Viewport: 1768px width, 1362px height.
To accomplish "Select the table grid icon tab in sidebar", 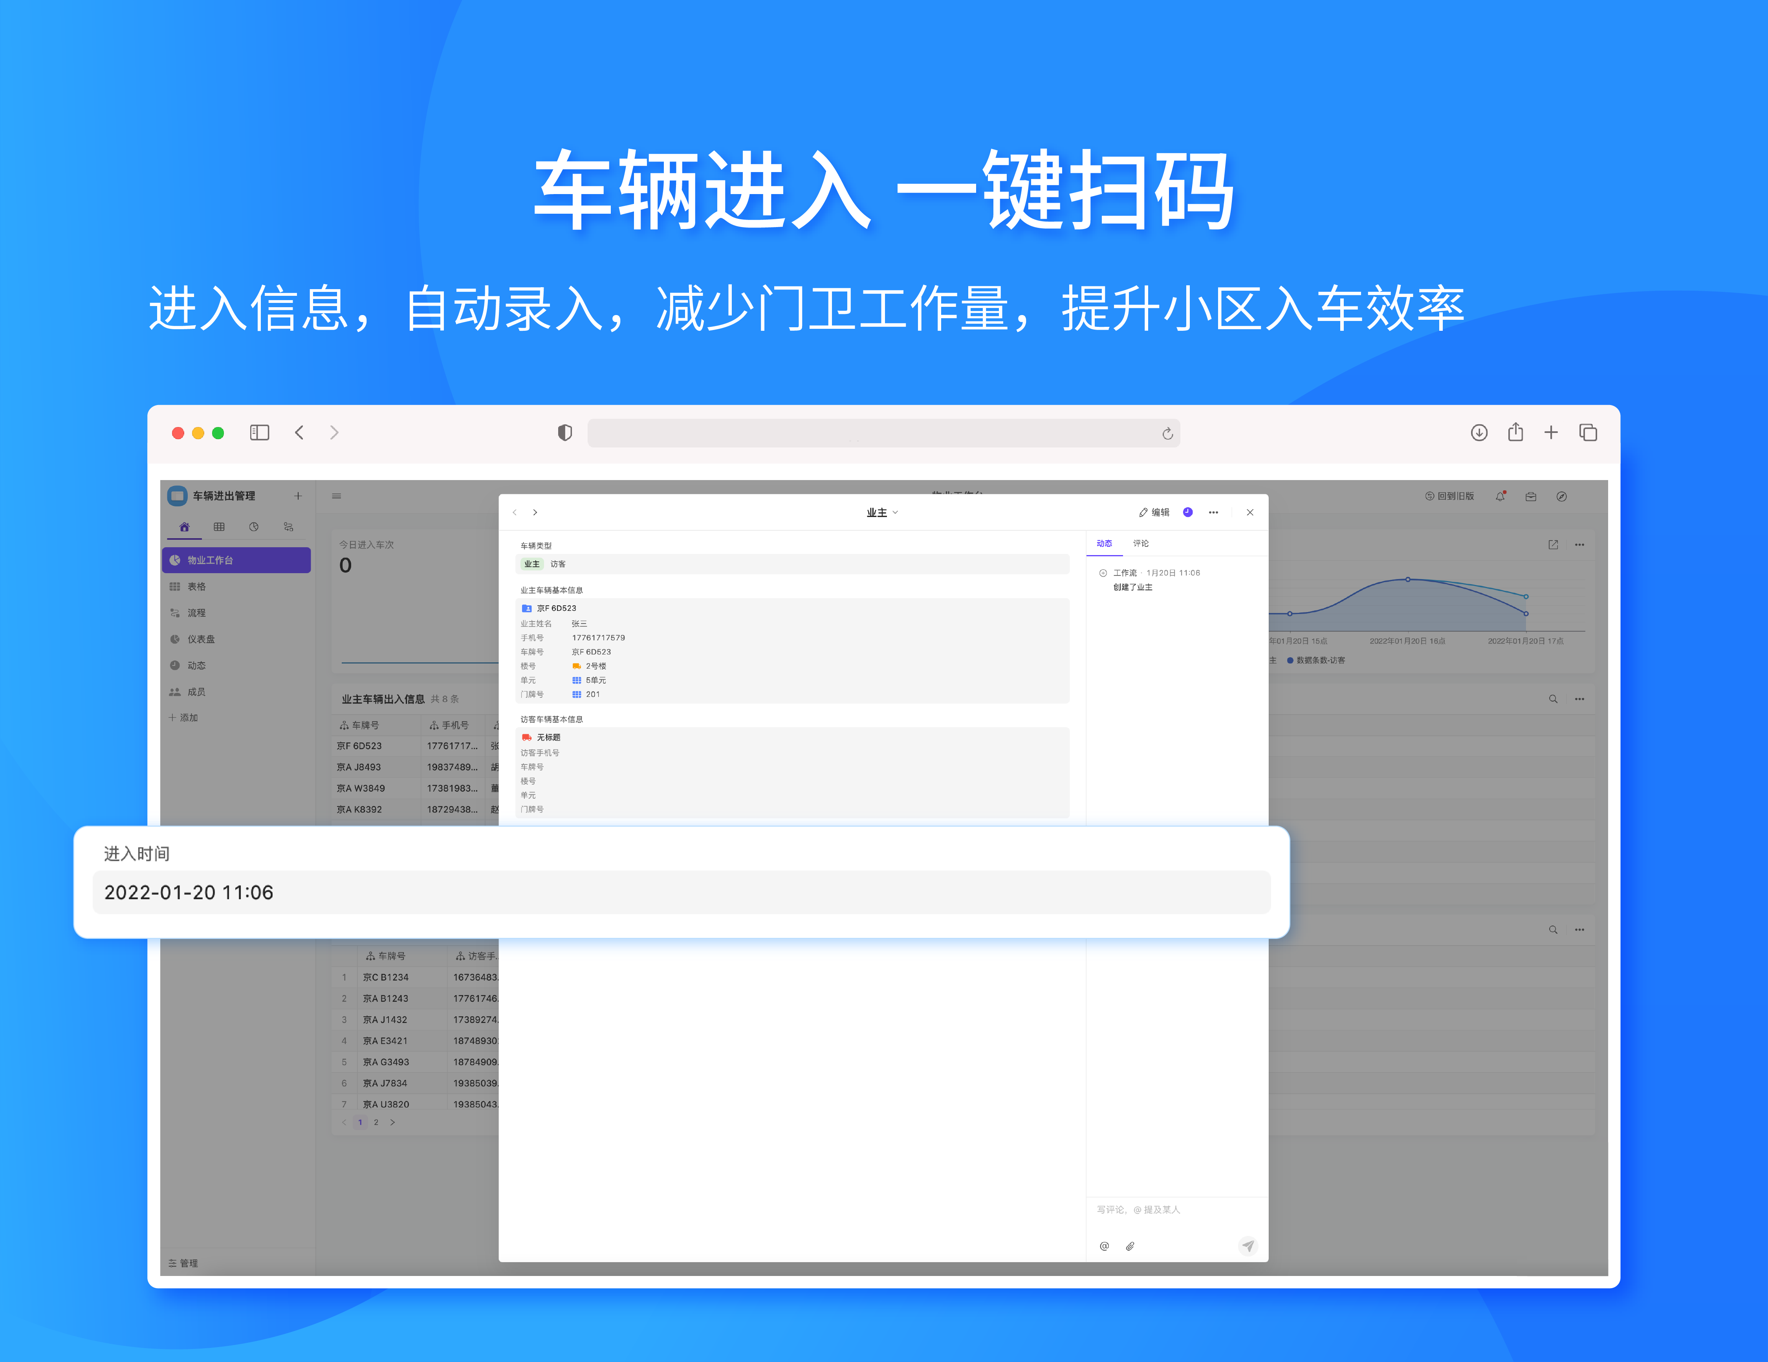I will tap(220, 526).
